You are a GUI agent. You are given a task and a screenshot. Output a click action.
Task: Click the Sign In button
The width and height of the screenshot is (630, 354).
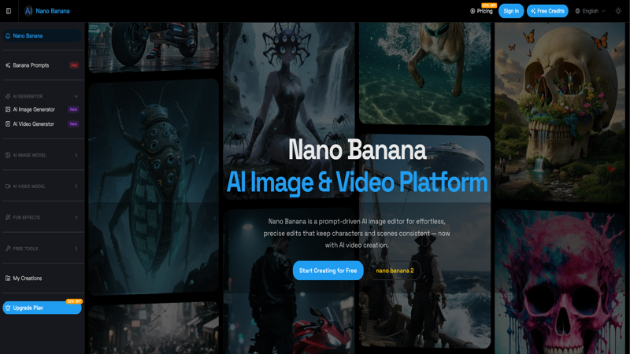click(511, 11)
